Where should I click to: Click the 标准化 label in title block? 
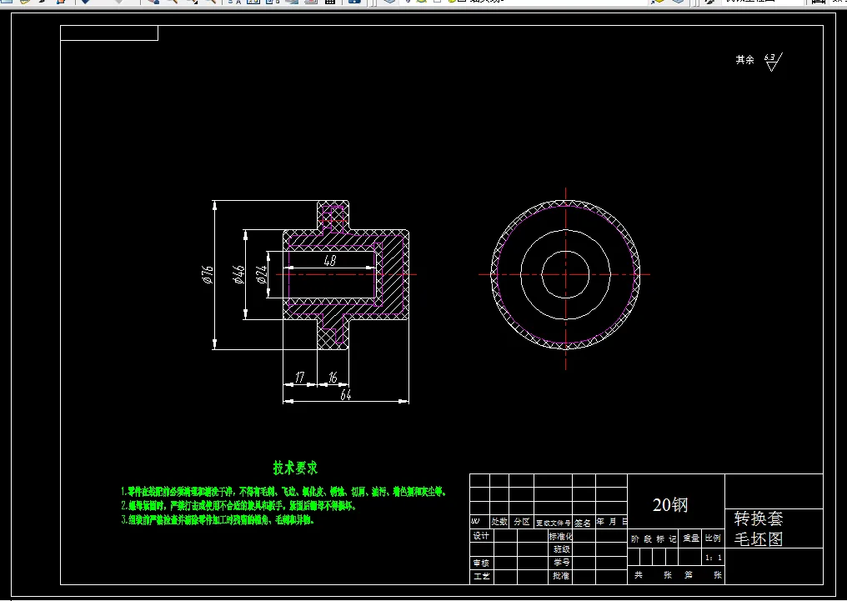coord(560,536)
